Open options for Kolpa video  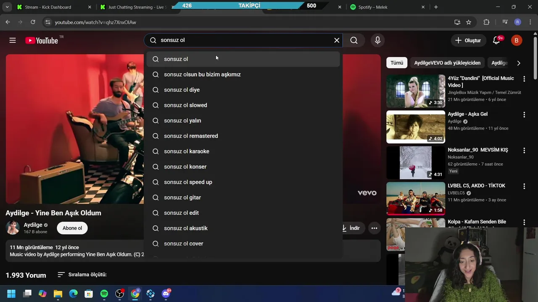pos(524,222)
